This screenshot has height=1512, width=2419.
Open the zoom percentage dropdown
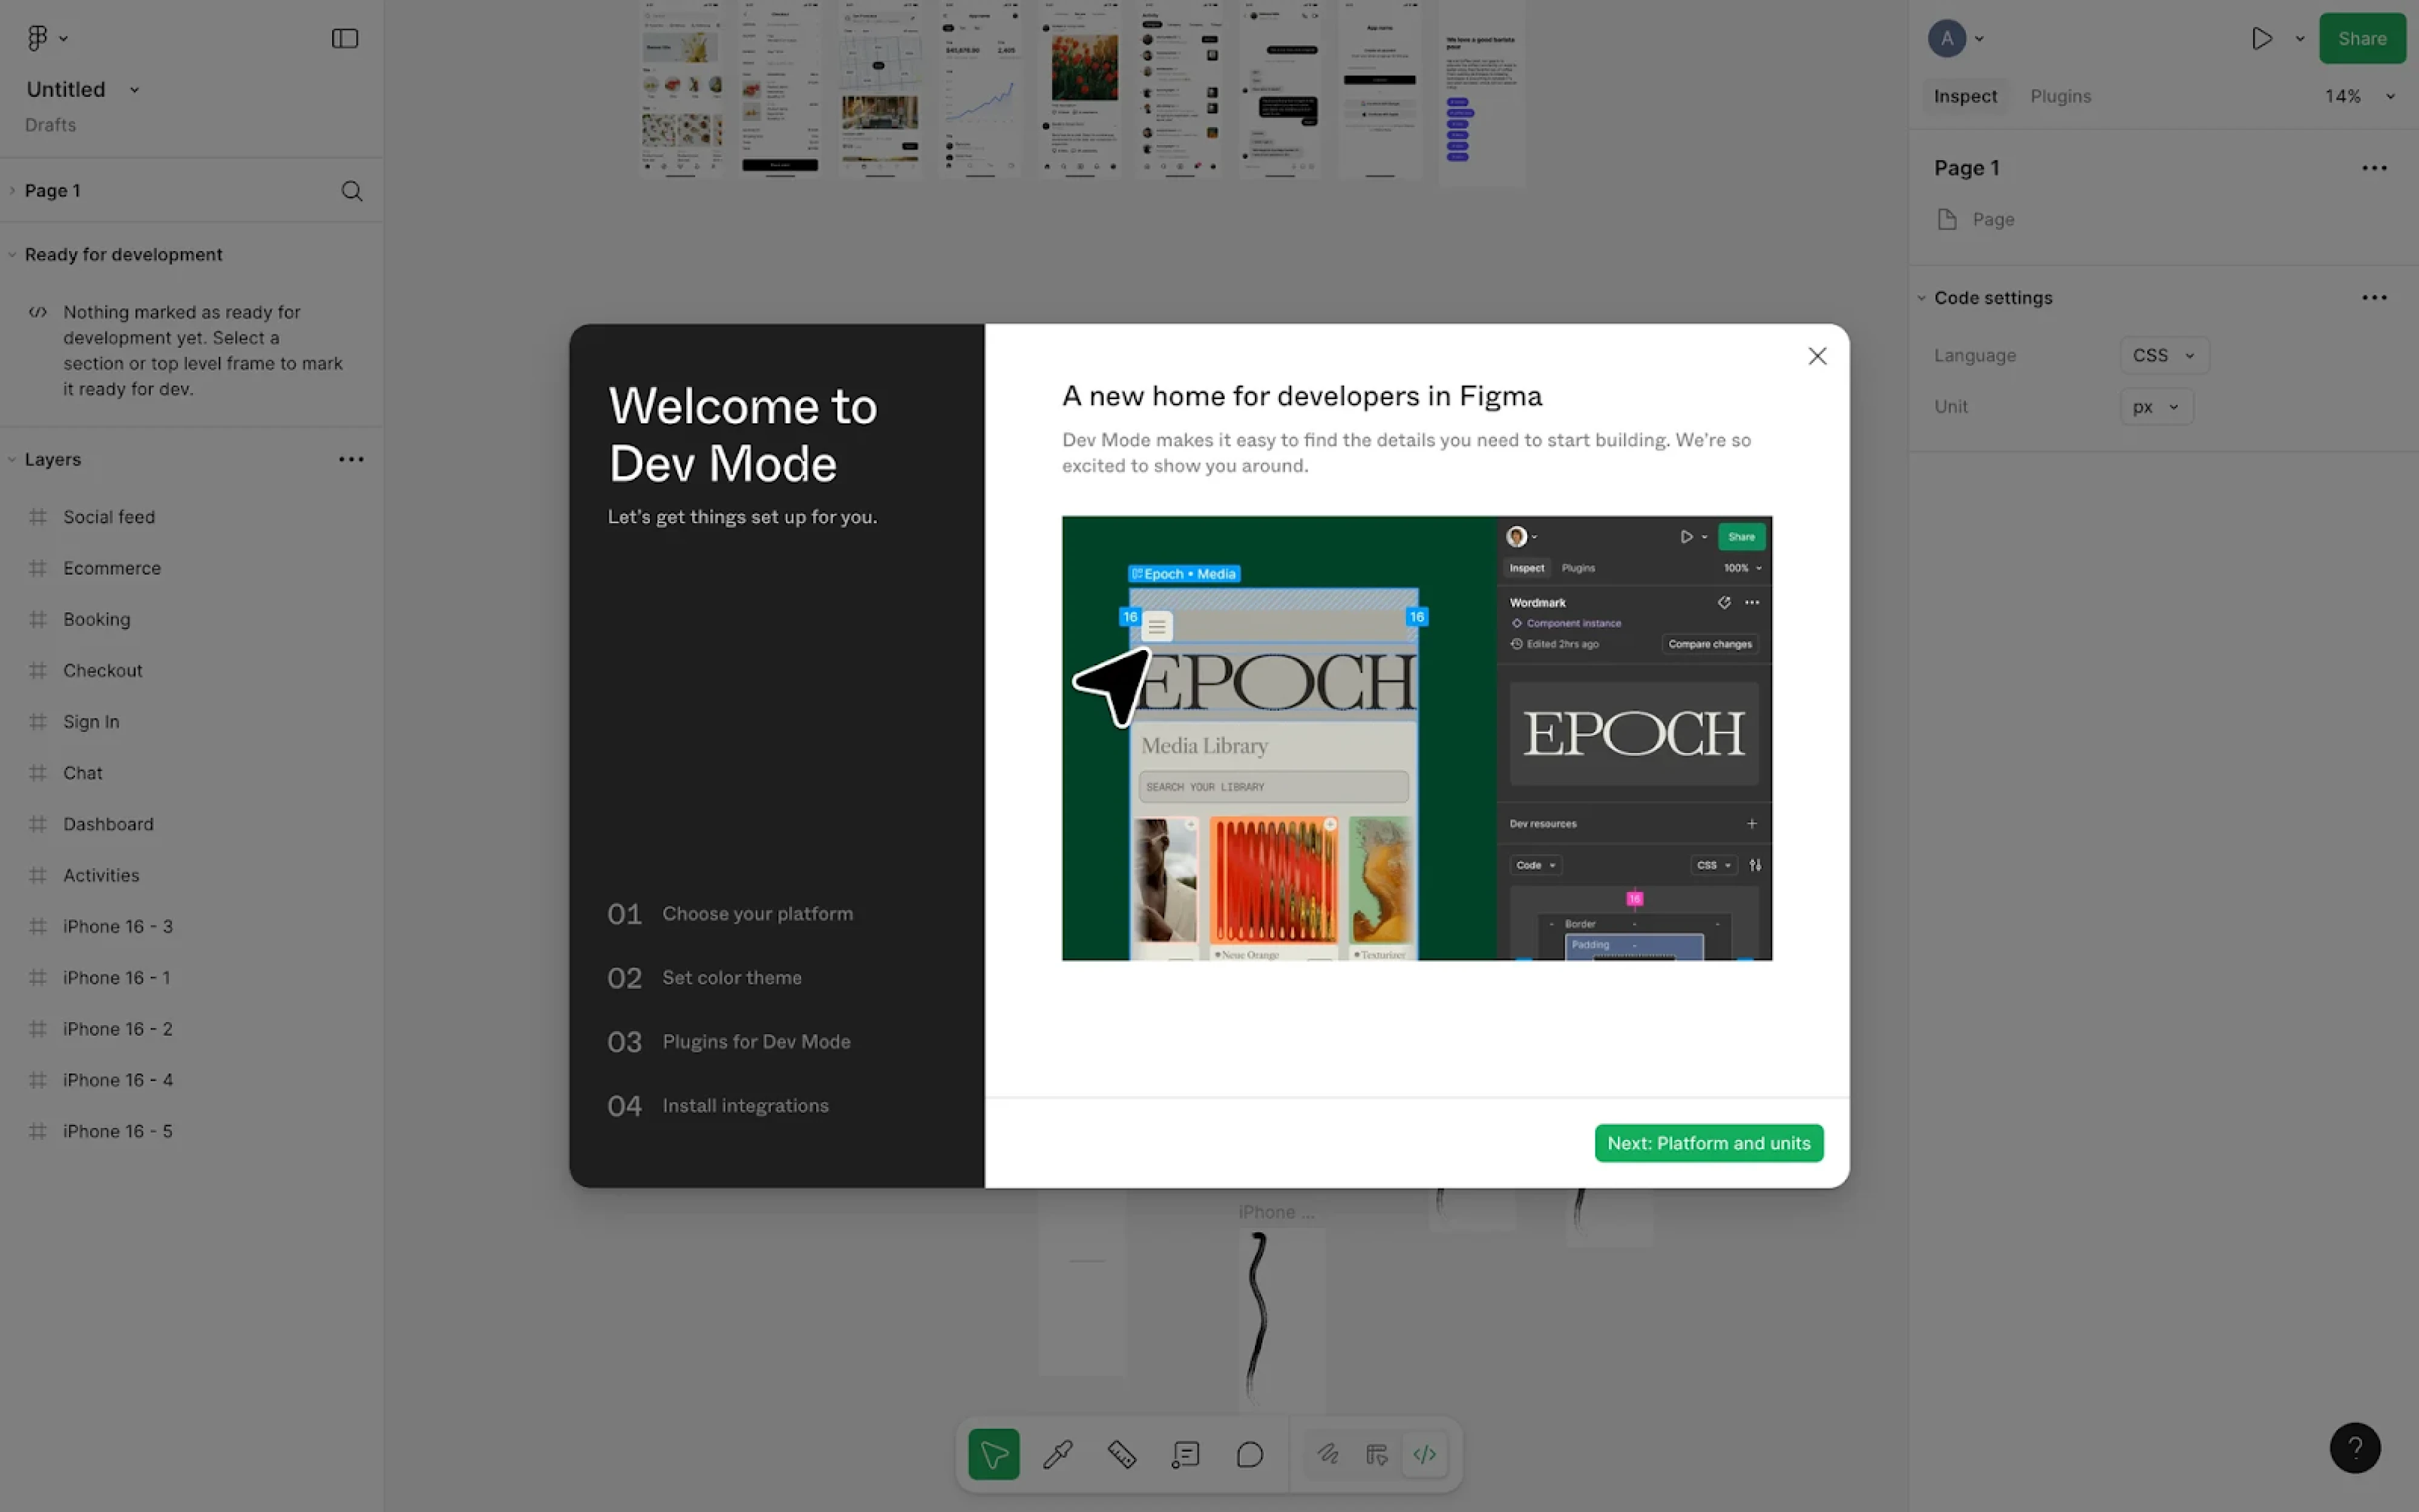2357,96
